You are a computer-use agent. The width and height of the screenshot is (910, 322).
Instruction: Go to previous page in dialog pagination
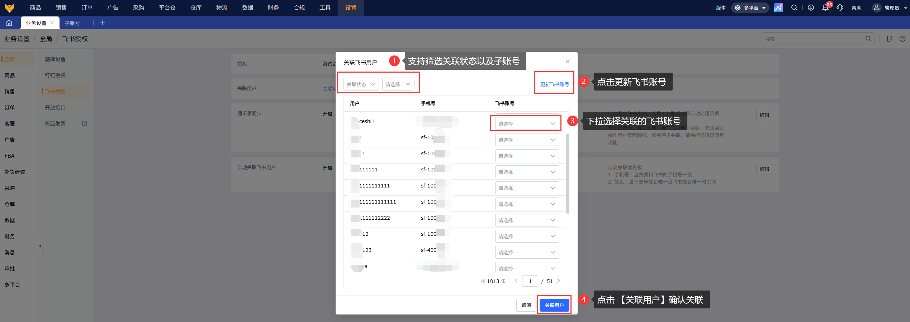pyautogui.click(x=516, y=281)
